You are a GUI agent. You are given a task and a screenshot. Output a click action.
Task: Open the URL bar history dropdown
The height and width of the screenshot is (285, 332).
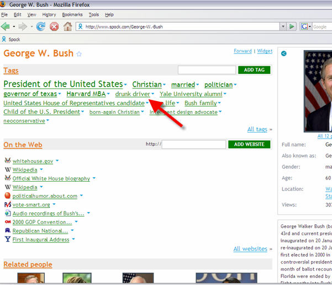pyautogui.click(x=283, y=27)
